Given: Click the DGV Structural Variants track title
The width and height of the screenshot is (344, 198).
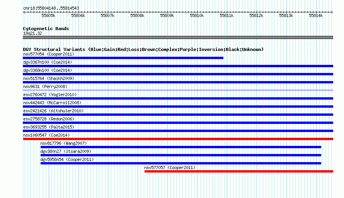Looking at the screenshot, I should point(143,49).
